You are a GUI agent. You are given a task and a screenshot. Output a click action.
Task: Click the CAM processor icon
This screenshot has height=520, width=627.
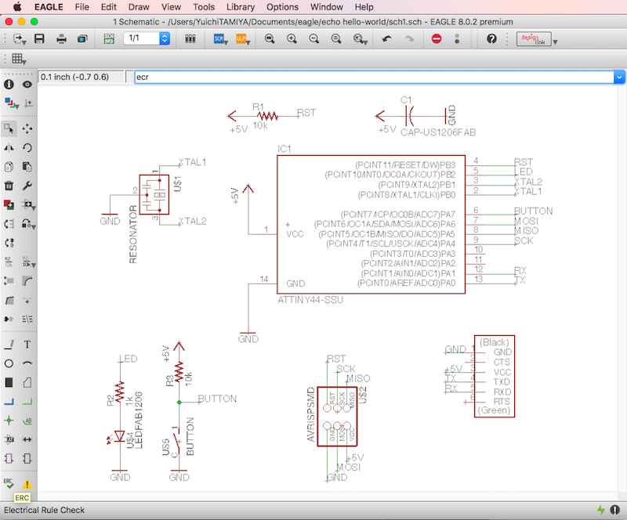pos(82,39)
